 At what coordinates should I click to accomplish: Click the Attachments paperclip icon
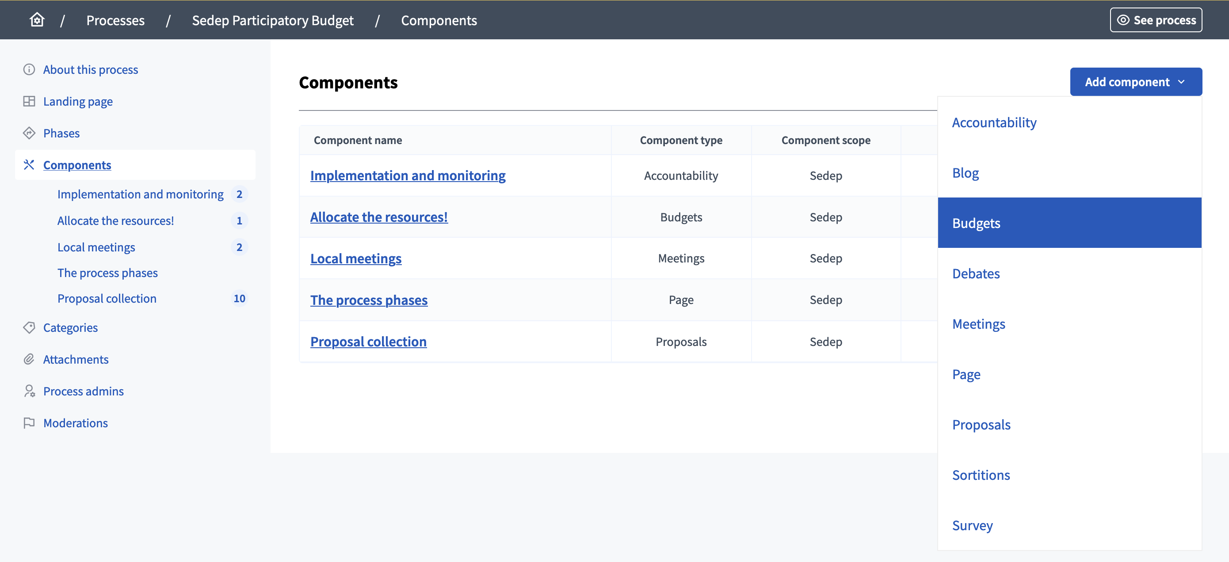click(x=29, y=359)
